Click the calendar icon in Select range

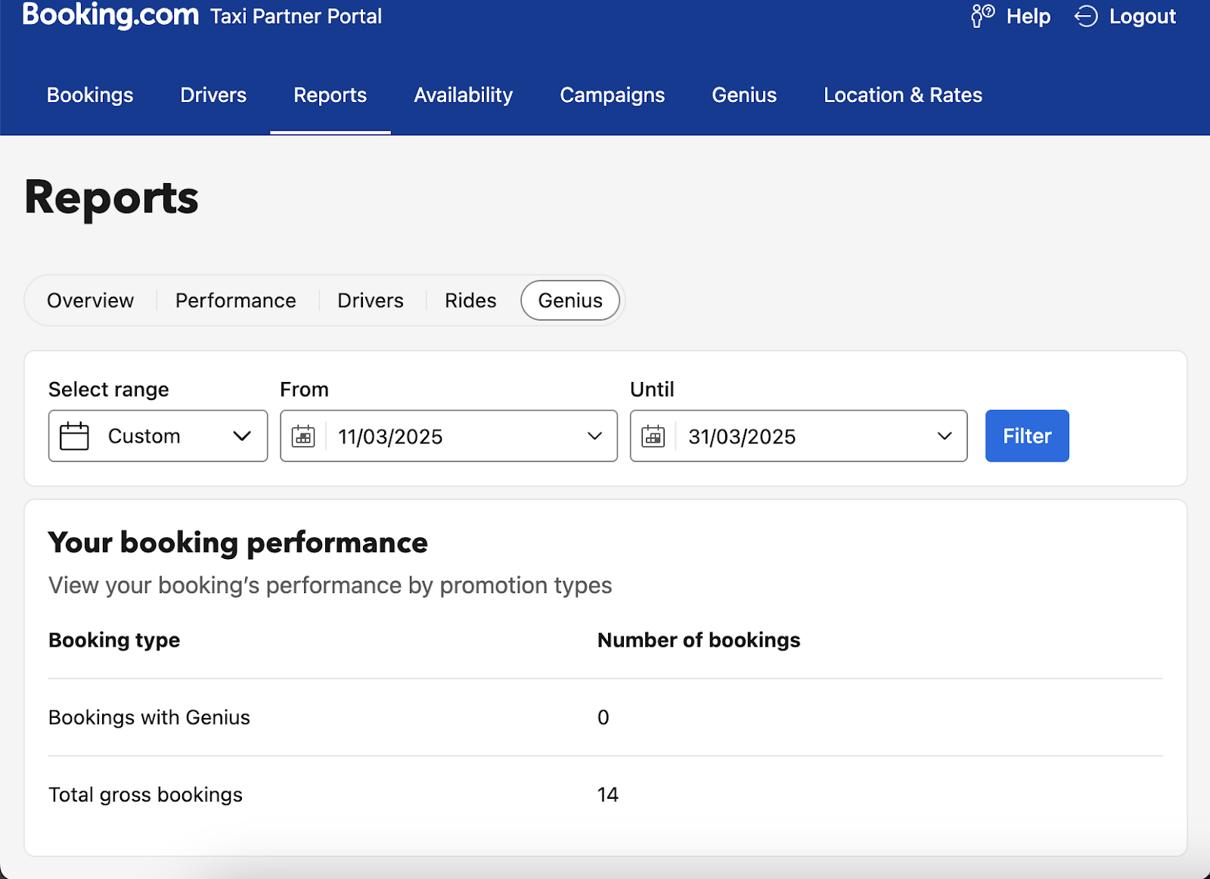click(x=74, y=436)
